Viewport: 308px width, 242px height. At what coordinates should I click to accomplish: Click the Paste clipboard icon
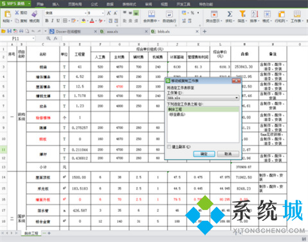pos(8,14)
